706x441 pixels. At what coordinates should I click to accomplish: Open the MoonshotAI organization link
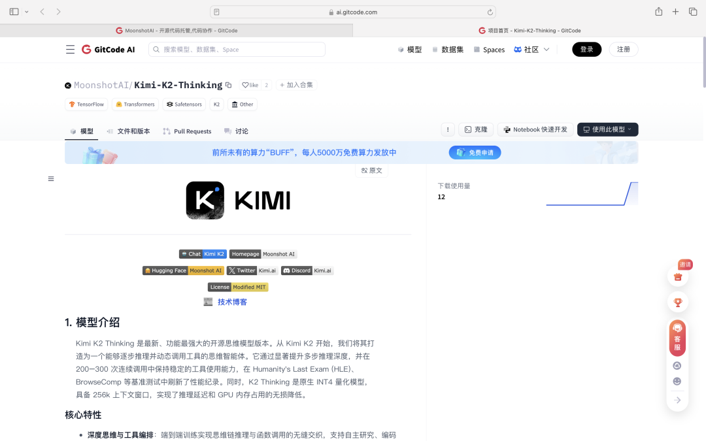tap(101, 85)
